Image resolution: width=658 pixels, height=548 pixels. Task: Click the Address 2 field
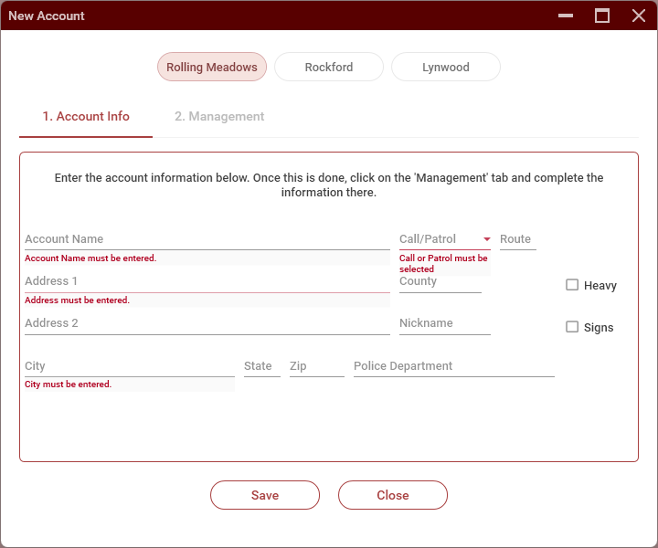[x=207, y=323]
